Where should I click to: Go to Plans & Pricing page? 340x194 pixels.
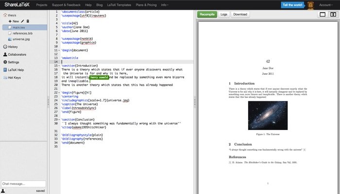[x=146, y=5]
